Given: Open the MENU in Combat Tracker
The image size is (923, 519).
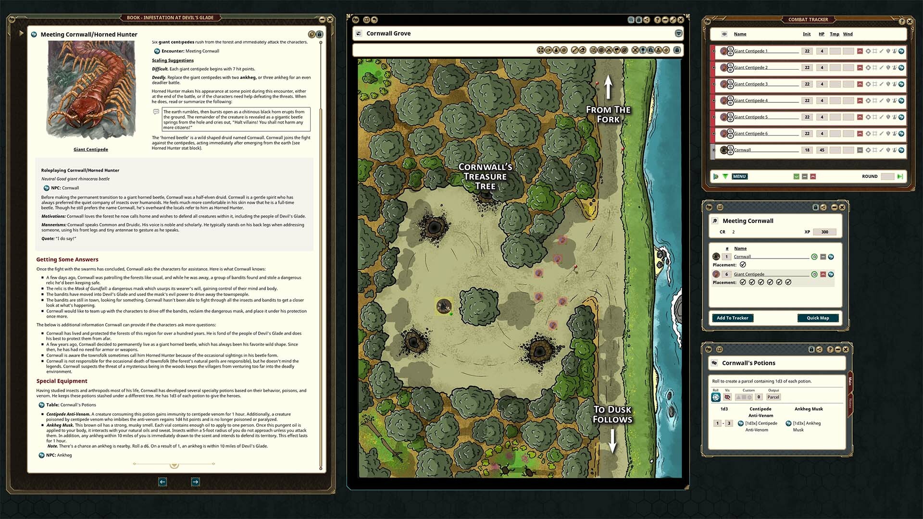Looking at the screenshot, I should (739, 176).
